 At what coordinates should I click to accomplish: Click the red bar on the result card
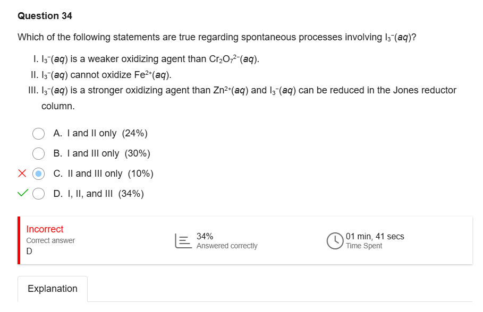point(19,240)
